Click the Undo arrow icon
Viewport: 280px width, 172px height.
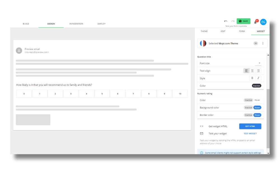pos(226,21)
